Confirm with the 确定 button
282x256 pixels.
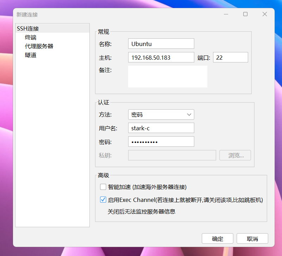(218, 238)
